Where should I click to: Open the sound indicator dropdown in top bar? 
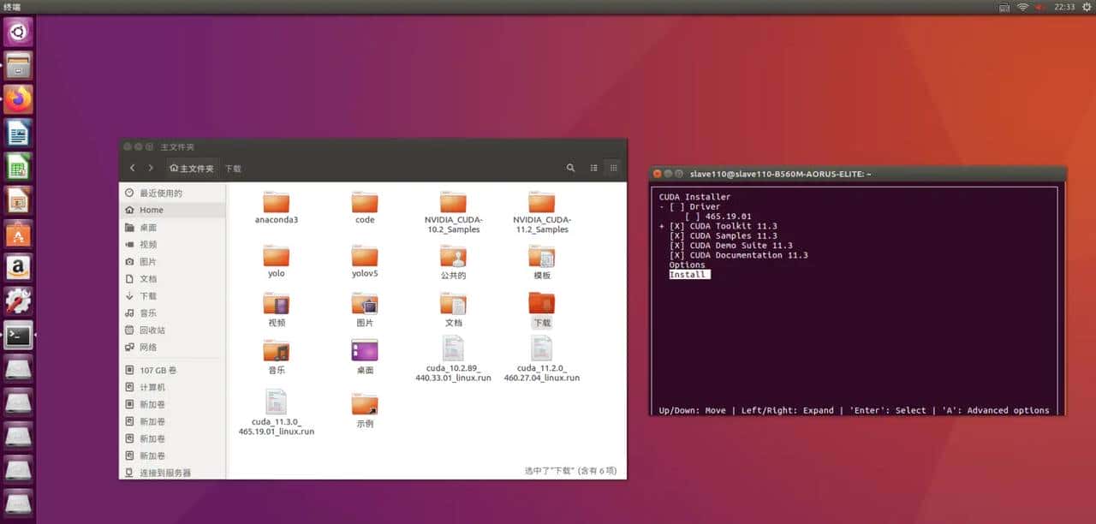(1037, 7)
